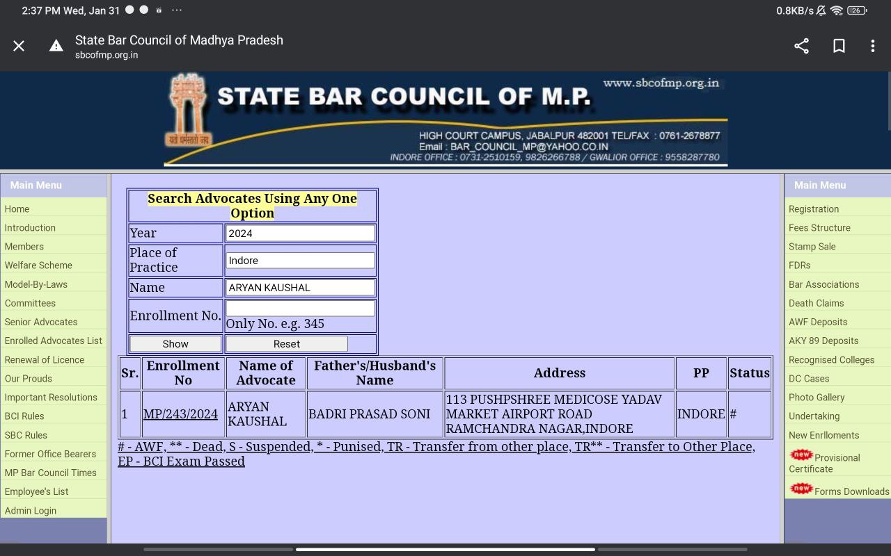Select INDORE in PP column
Image resolution: width=891 pixels, height=556 pixels.
coord(701,414)
